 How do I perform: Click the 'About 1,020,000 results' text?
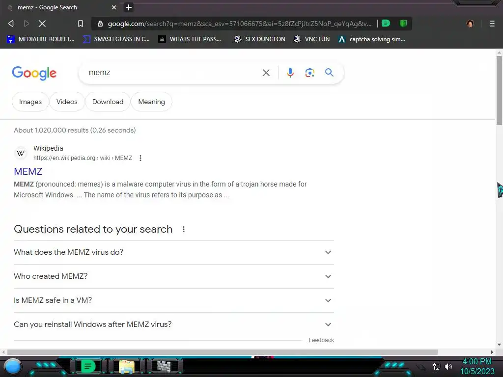click(x=75, y=130)
